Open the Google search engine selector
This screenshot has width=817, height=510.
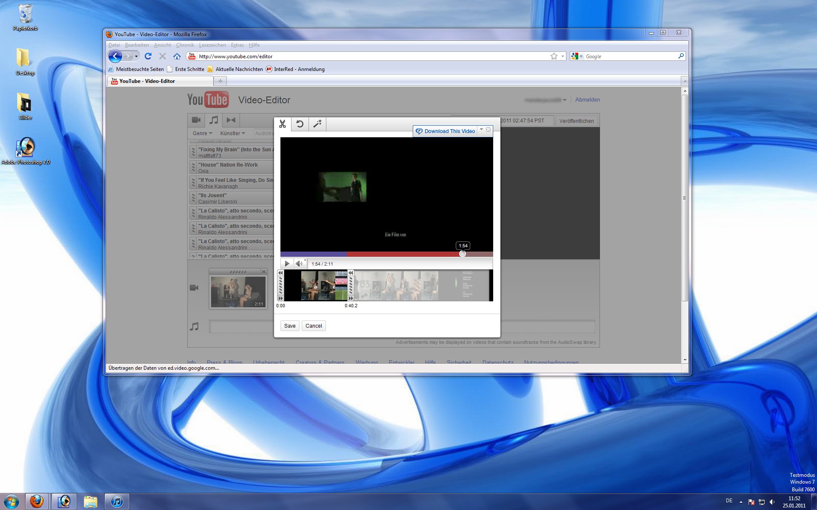click(577, 56)
